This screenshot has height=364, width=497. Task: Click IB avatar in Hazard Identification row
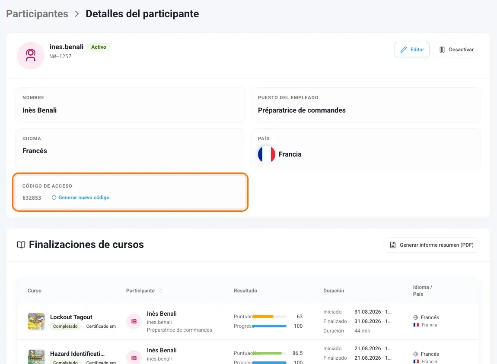click(134, 358)
